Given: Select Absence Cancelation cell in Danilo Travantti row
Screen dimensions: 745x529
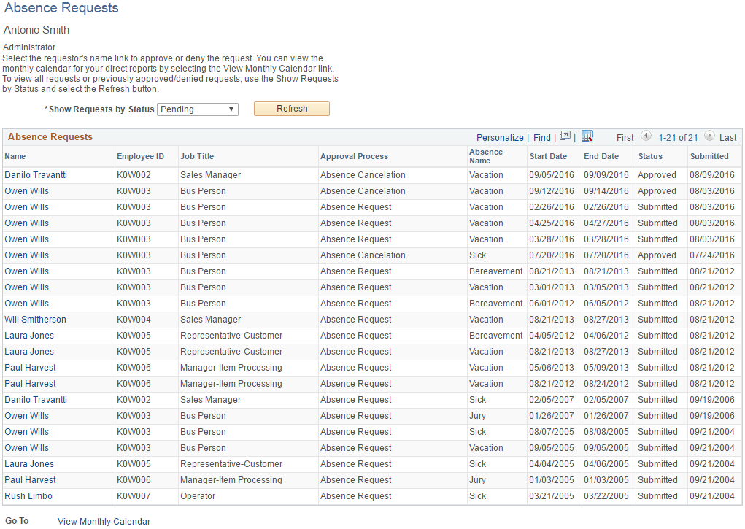Looking at the screenshot, I should [363, 175].
